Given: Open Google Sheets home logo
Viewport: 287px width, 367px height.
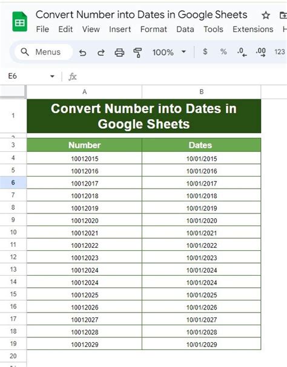Looking at the screenshot, I should pos(20,22).
